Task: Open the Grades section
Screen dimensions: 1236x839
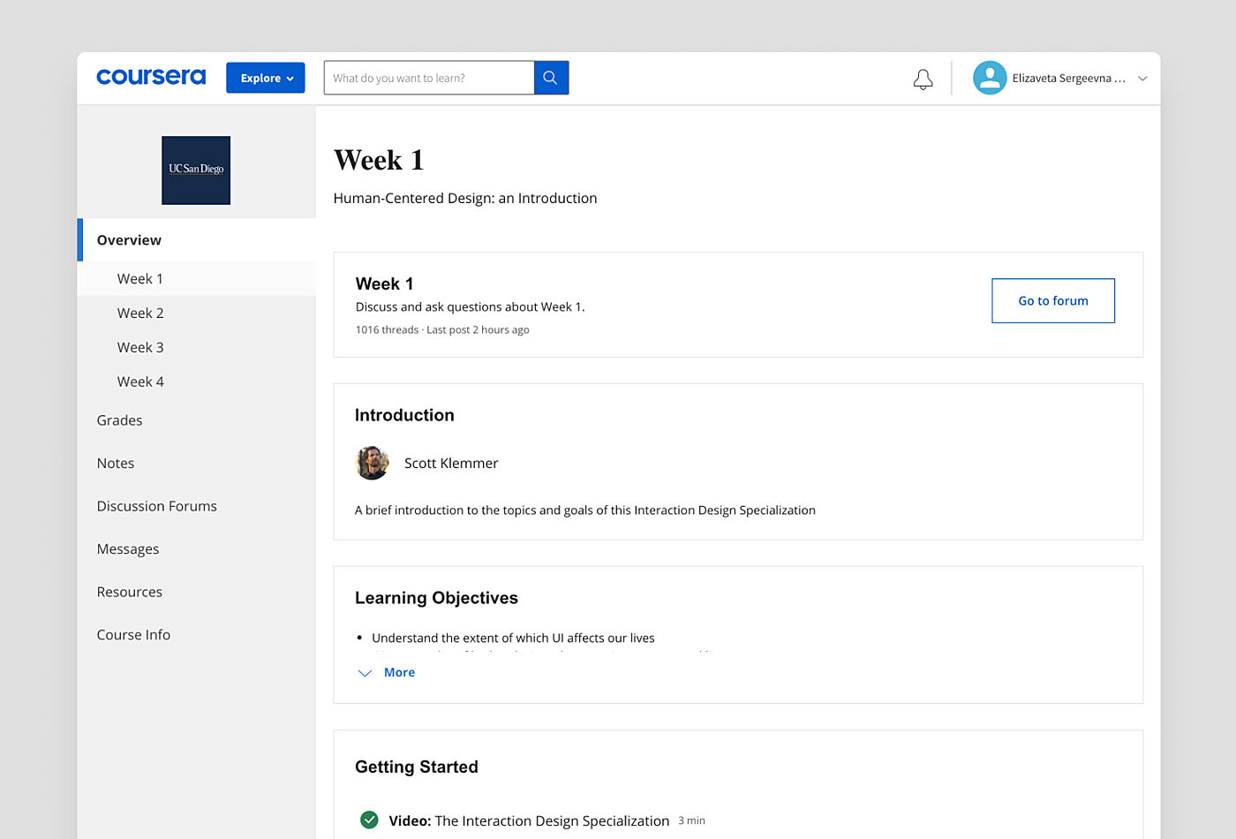Action: coord(119,420)
